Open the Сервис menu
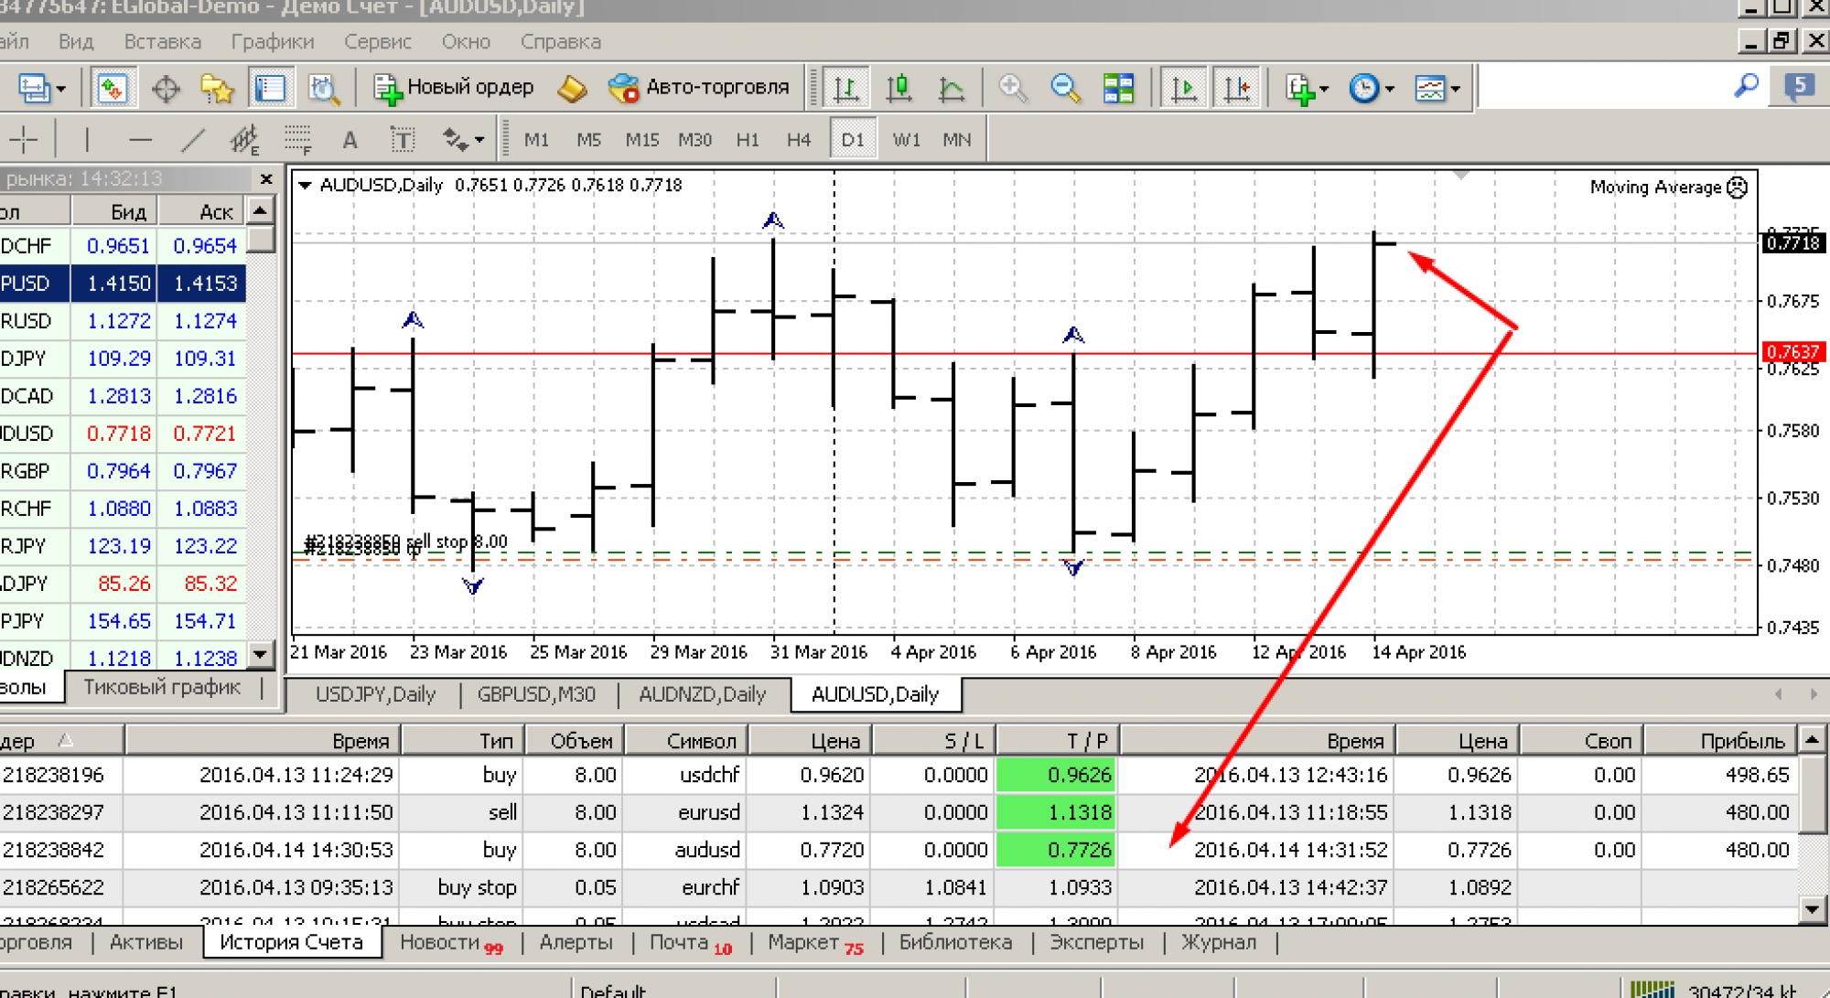Image resolution: width=1830 pixels, height=998 pixels. click(x=377, y=42)
